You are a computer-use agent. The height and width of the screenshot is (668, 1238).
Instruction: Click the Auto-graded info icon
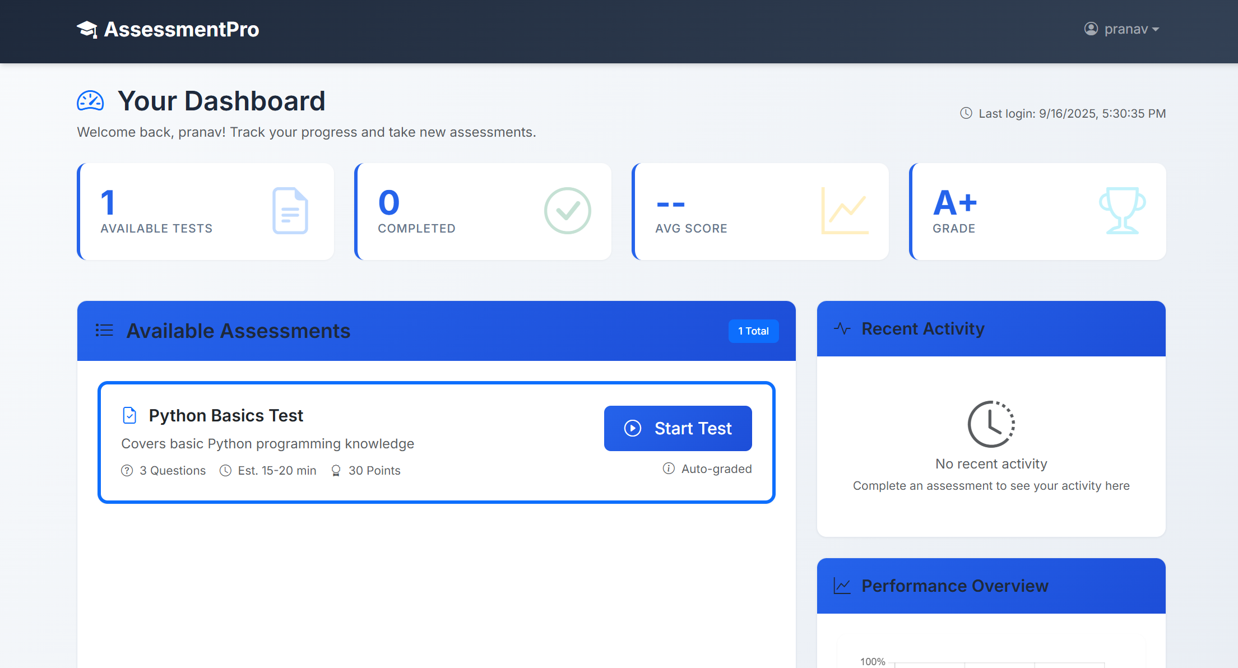669,469
